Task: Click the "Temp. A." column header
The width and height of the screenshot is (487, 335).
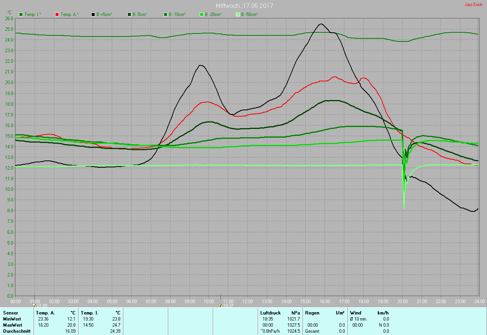Action: click(x=45, y=313)
